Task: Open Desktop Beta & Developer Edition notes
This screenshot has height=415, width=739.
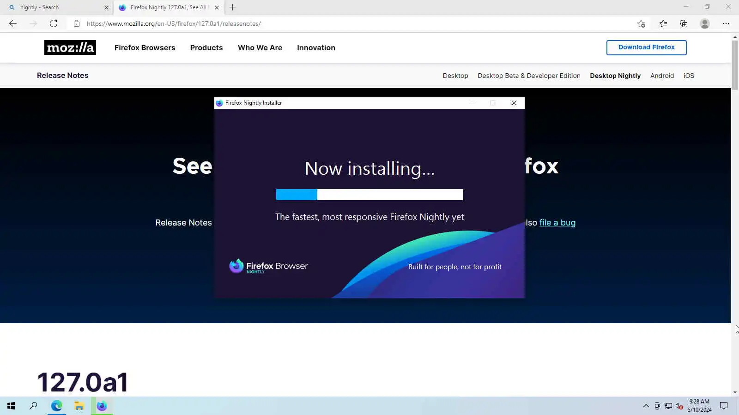Action: pyautogui.click(x=529, y=76)
